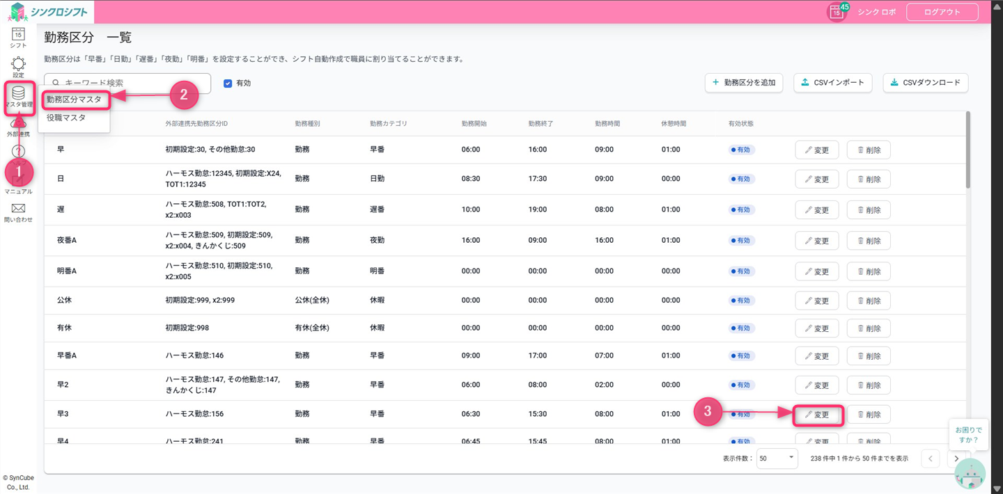Viewport: 1003px width, 494px height.
Task: Click the ログアウト button
Action: [x=942, y=12]
